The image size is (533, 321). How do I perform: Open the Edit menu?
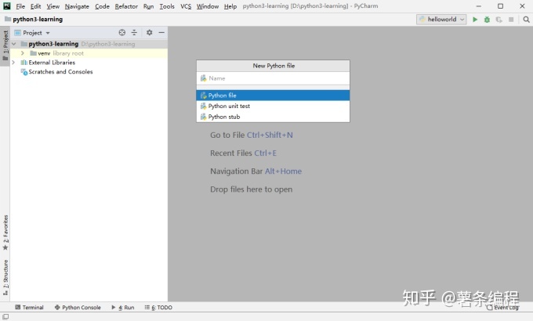35,6
